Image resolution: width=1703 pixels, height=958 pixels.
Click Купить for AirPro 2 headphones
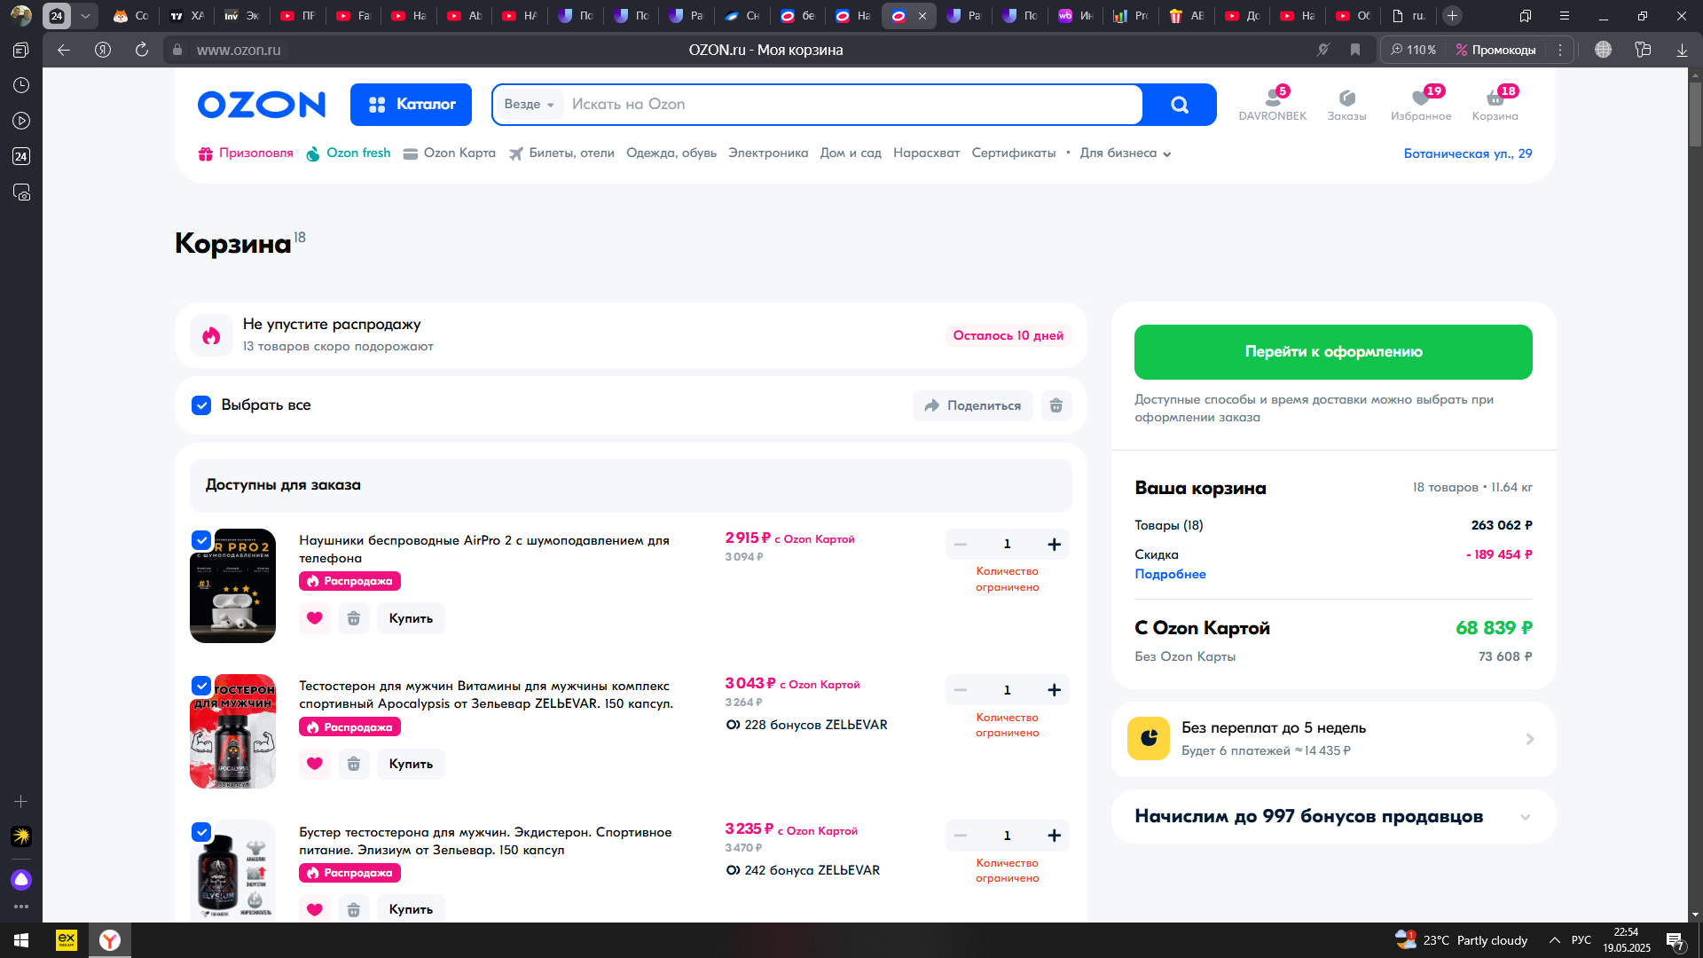coord(411,618)
